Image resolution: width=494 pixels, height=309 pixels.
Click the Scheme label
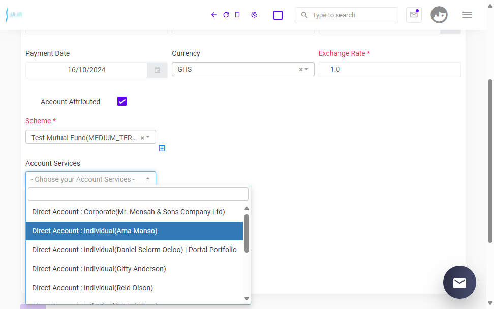[41, 121]
